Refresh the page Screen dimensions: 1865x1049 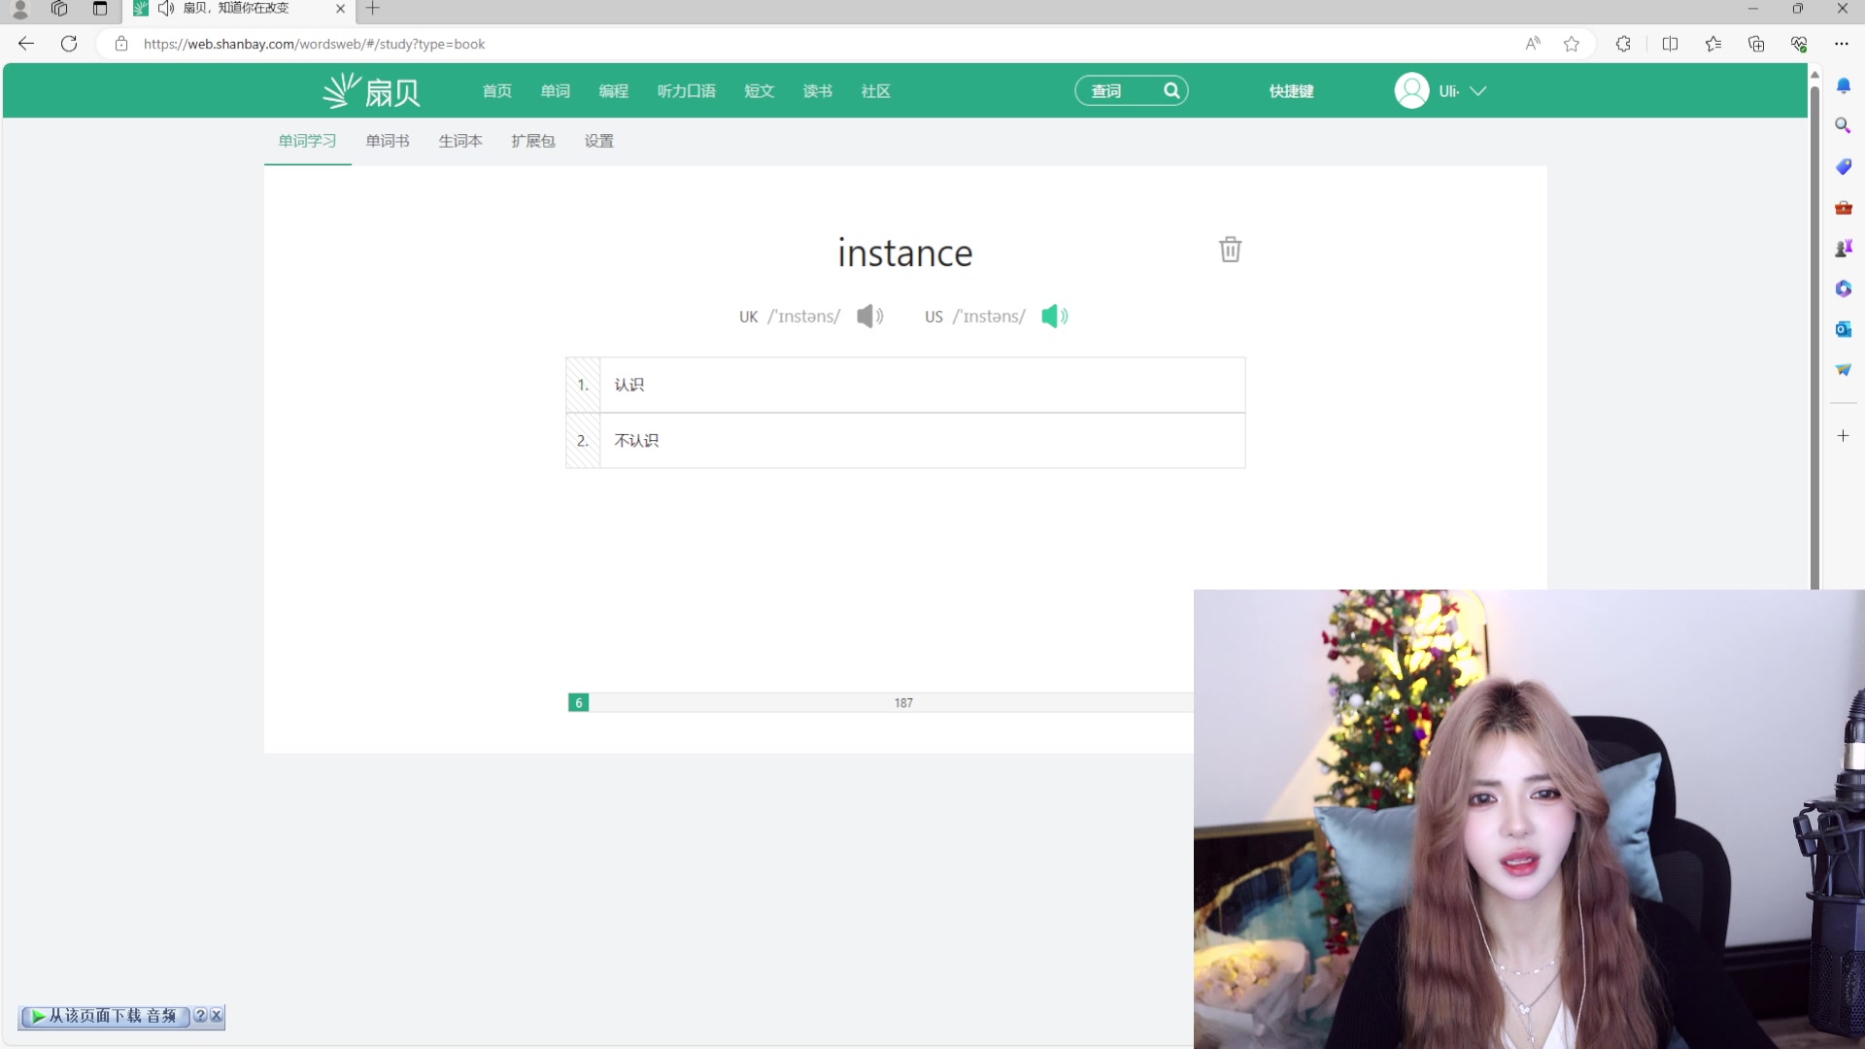pyautogui.click(x=69, y=44)
